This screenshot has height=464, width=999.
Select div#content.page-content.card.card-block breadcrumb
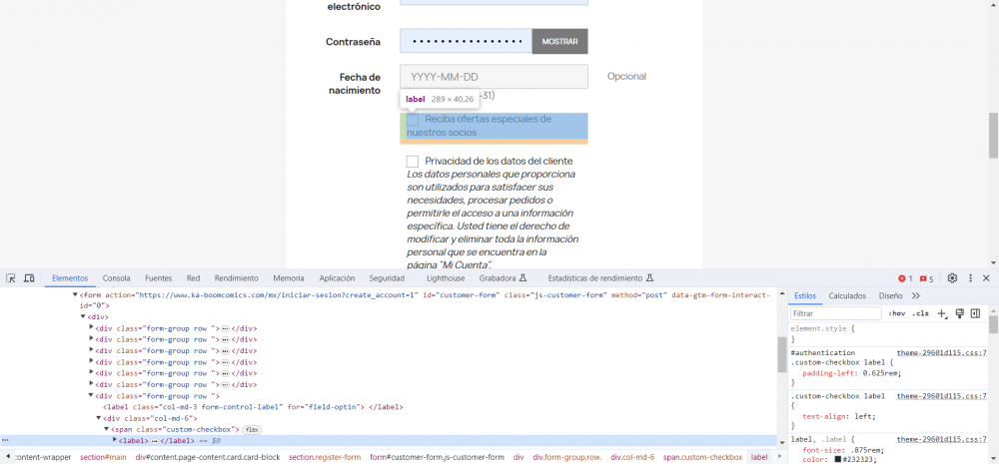(208, 457)
